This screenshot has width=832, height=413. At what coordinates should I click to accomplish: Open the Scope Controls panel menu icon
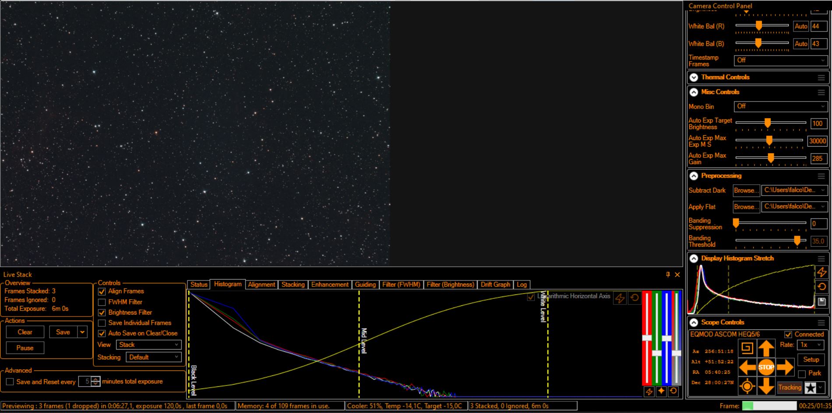(821, 322)
